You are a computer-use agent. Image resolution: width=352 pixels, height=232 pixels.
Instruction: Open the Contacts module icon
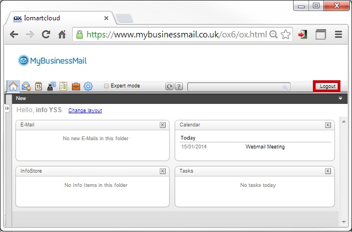point(51,86)
